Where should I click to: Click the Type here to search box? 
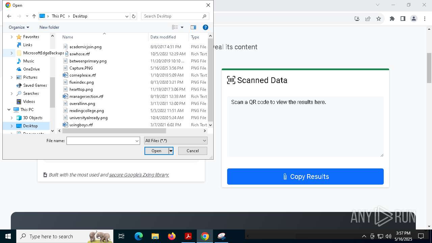coord(65,236)
